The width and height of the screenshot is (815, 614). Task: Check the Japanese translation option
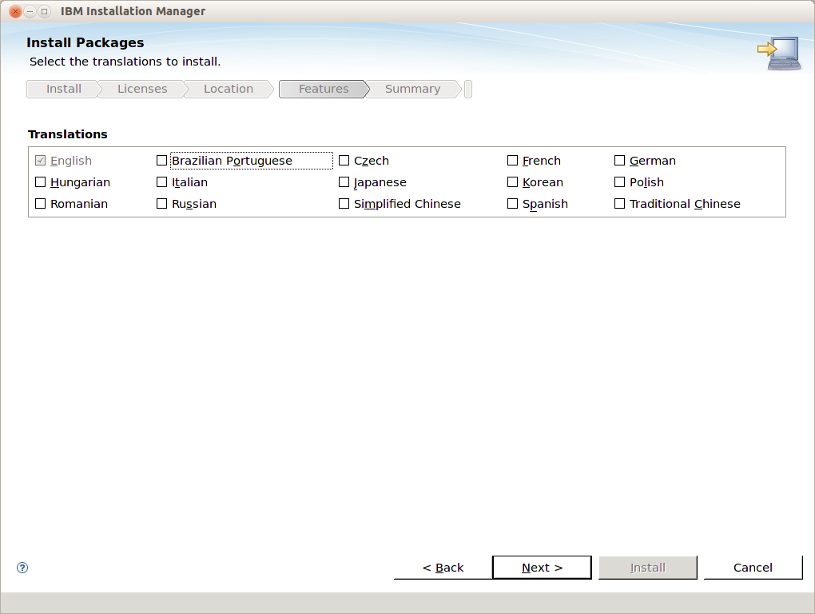coord(344,182)
